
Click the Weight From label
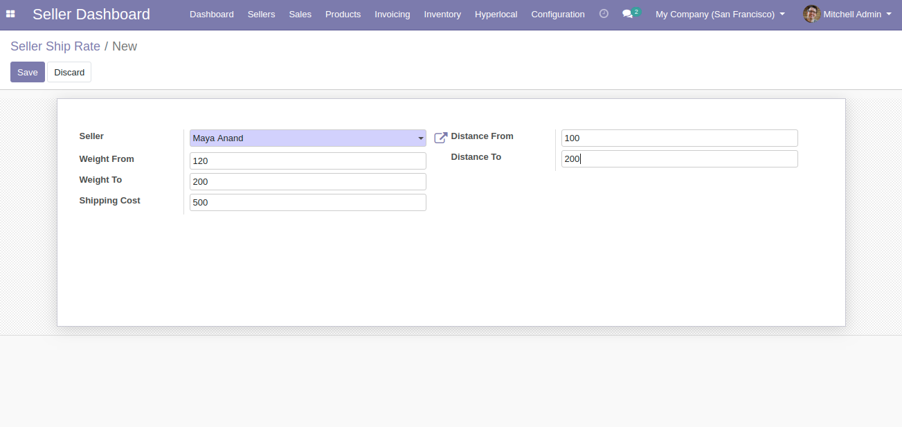[107, 159]
